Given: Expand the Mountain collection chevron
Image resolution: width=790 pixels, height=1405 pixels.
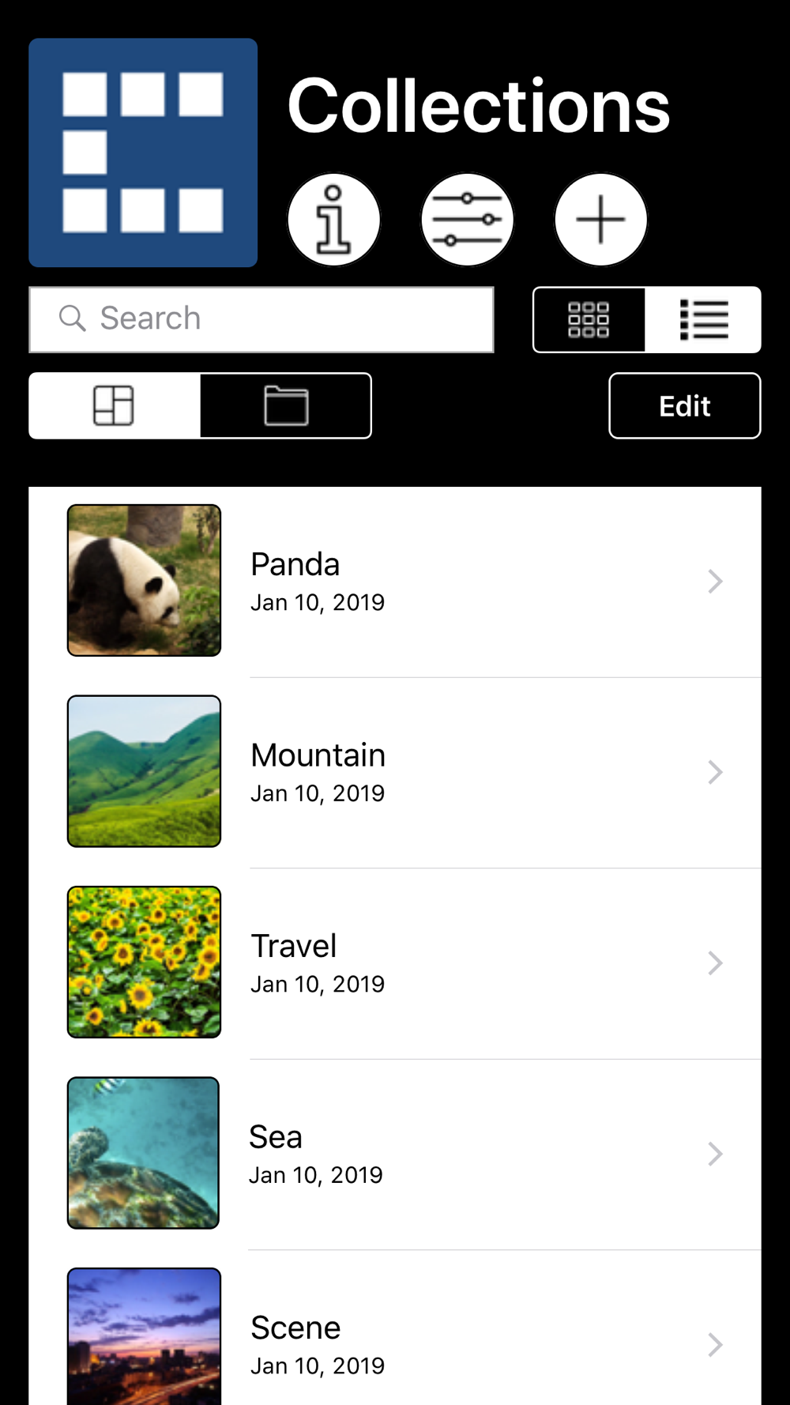Looking at the screenshot, I should point(715,772).
